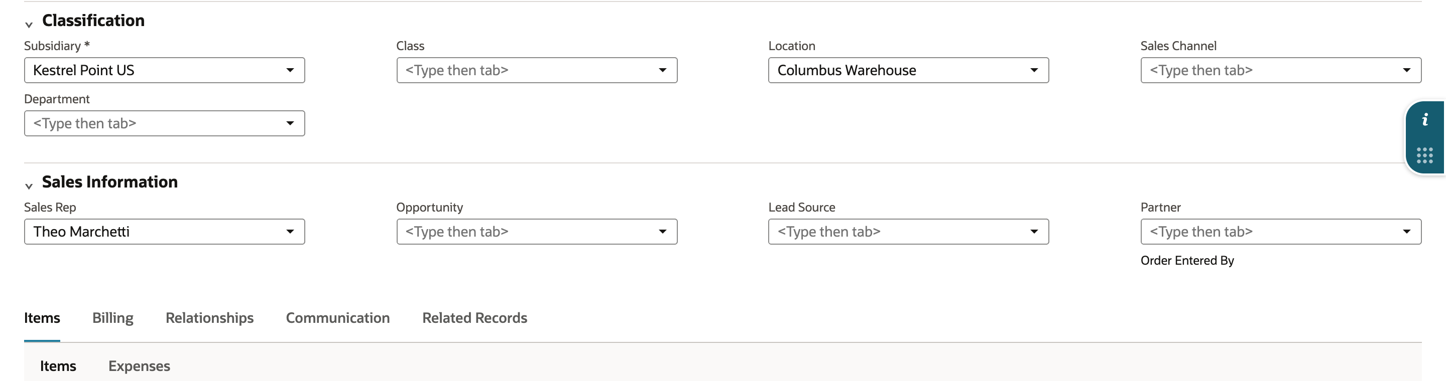Screen dimensions: 1446x381
Task: Select the main Items tab
Action: click(42, 318)
